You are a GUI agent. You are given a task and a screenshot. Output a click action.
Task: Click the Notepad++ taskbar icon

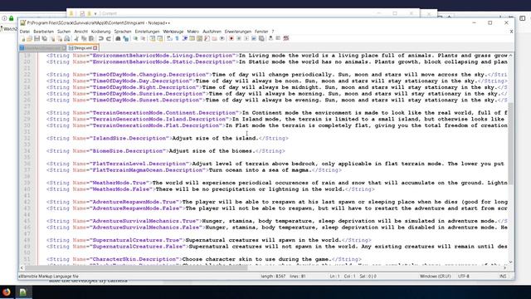point(22,292)
